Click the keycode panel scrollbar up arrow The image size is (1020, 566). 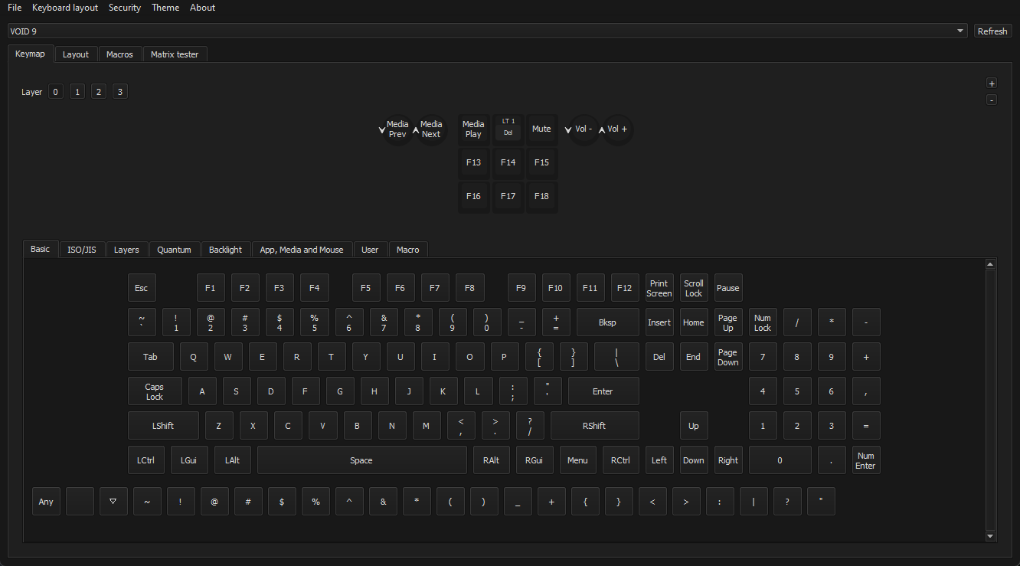click(x=990, y=264)
